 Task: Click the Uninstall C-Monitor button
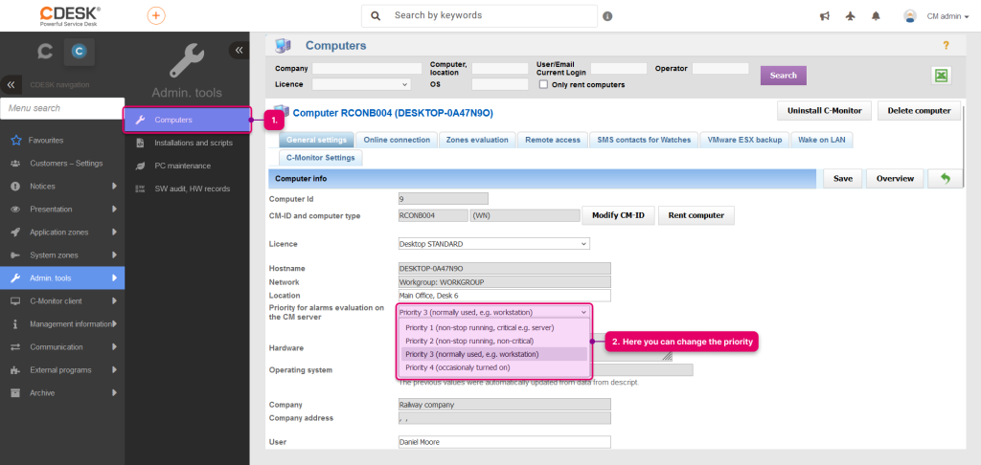coord(824,111)
